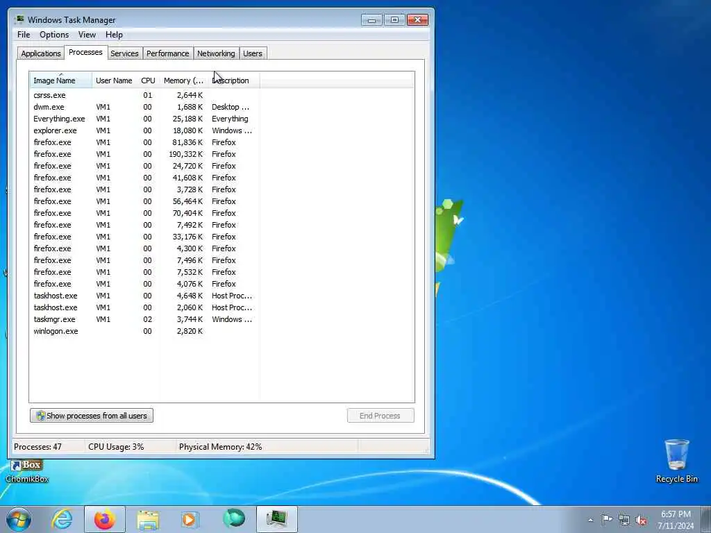Click Physical Memory: 42% status entry
Image resolution: width=711 pixels, height=533 pixels.
pyautogui.click(x=220, y=446)
